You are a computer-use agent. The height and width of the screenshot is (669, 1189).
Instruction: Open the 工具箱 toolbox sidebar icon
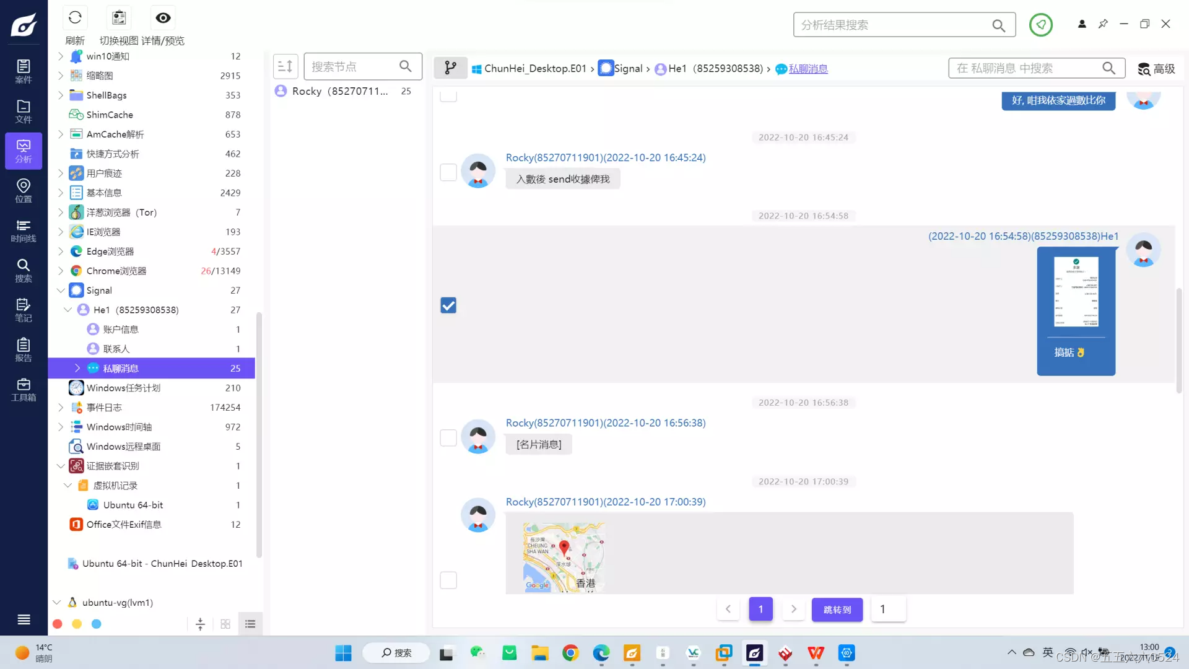pos(24,390)
